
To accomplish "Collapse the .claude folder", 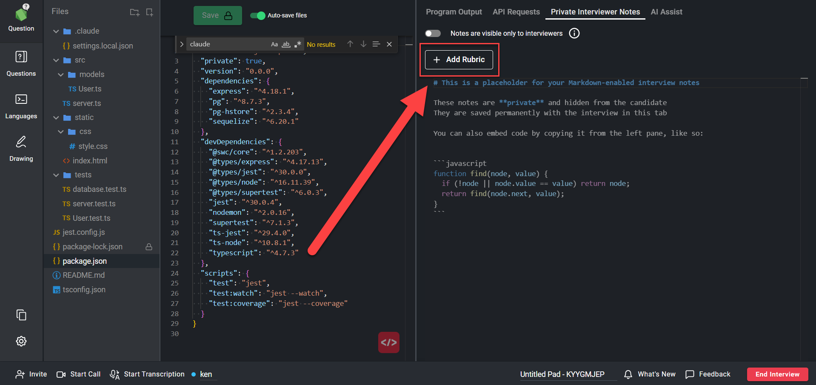I will click(x=56, y=31).
